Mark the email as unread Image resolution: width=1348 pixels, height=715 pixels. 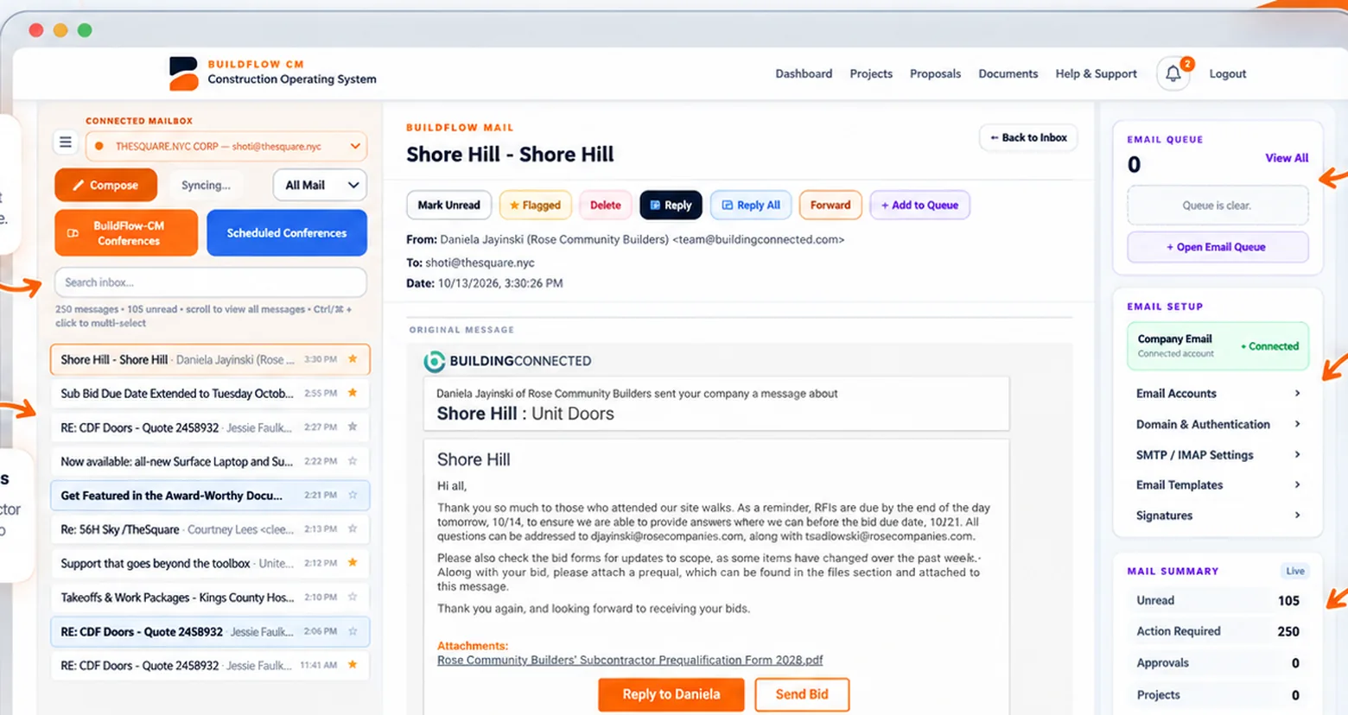point(448,205)
